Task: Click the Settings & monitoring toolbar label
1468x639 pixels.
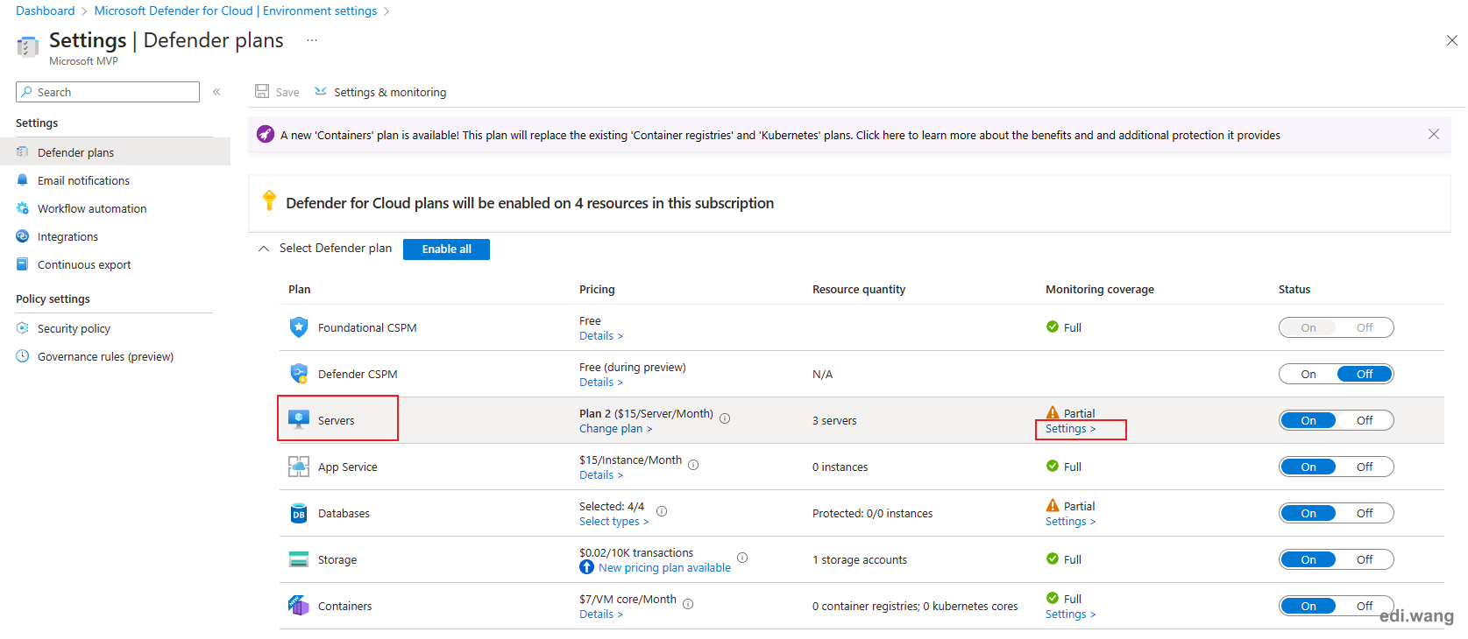Action: [390, 92]
